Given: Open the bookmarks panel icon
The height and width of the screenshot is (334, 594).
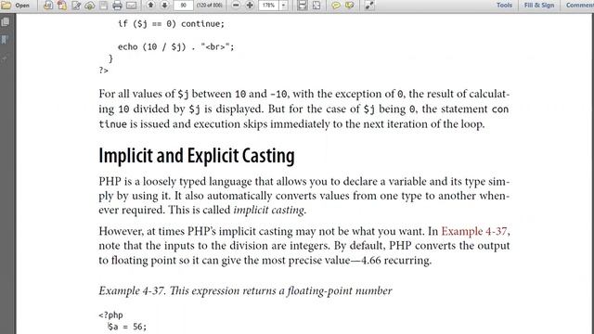Looking at the screenshot, I should 5,39.
